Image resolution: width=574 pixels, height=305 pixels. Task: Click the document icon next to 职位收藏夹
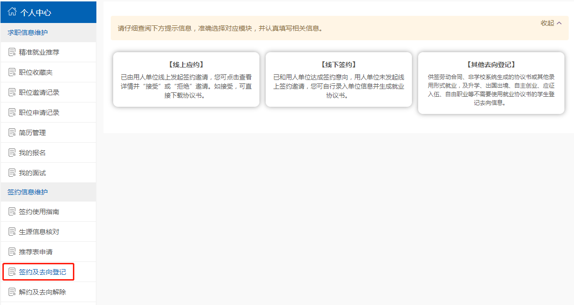(x=12, y=72)
